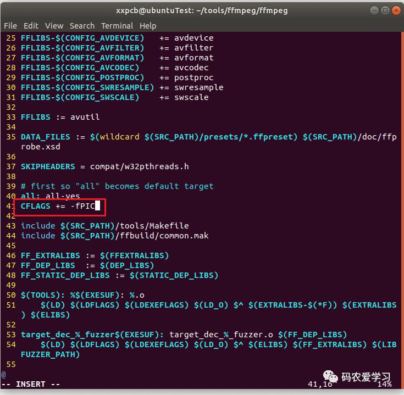Click $(LDEXEFLAGS) on line 51
This screenshot has height=395, width=404.
click(x=157, y=305)
